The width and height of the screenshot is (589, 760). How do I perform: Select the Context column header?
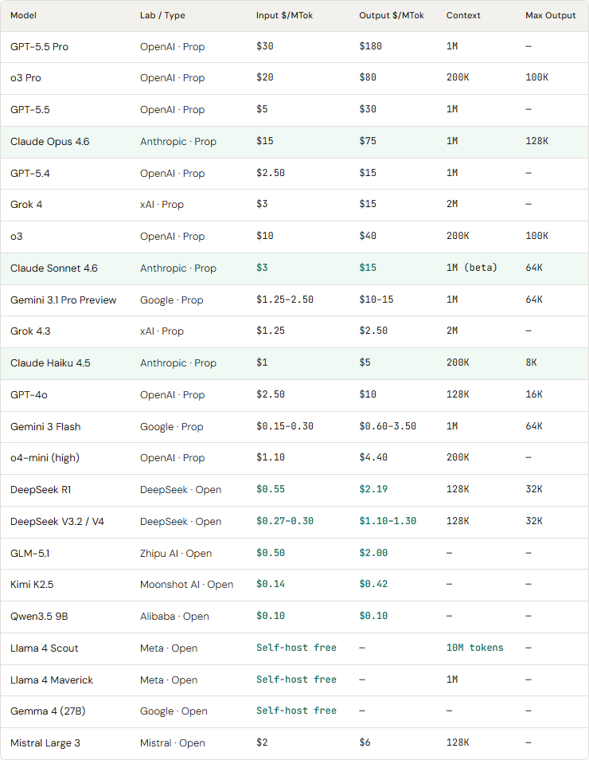click(463, 15)
